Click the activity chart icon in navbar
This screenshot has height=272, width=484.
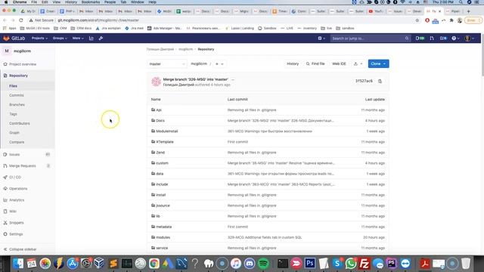pyautogui.click(x=91, y=39)
